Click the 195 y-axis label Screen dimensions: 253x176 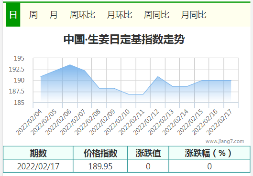coord(19,58)
